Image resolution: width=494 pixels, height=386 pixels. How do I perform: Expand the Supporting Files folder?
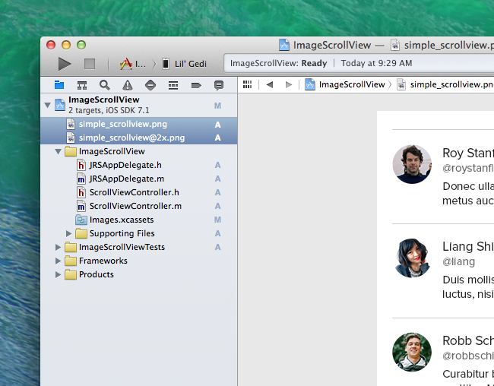69,233
